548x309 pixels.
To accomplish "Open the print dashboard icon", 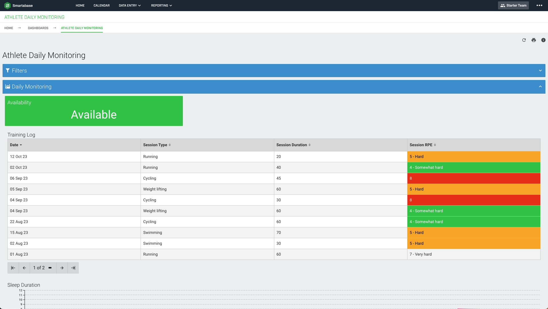I will point(534,40).
